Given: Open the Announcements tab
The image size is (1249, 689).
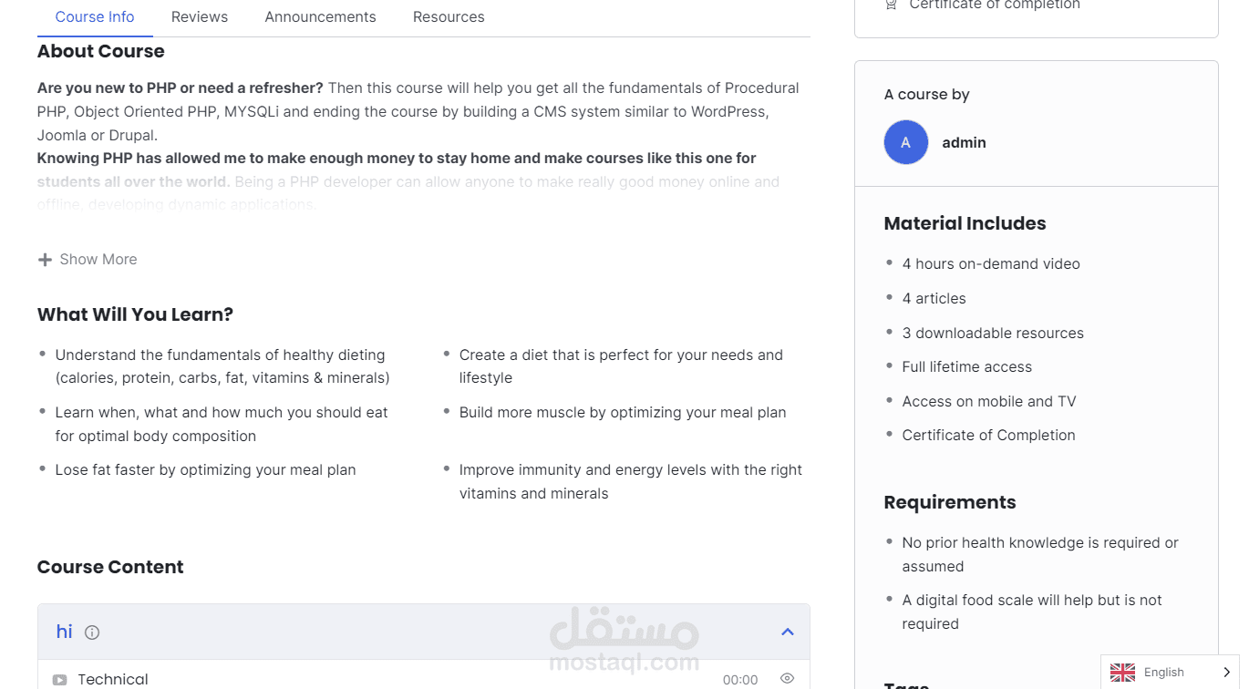Looking at the screenshot, I should (320, 17).
